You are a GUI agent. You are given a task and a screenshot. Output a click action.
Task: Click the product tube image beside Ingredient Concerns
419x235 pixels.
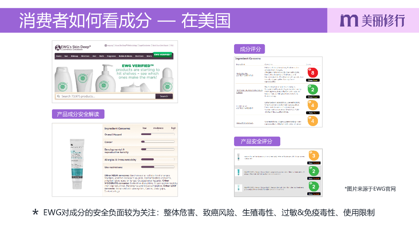(x=77, y=164)
